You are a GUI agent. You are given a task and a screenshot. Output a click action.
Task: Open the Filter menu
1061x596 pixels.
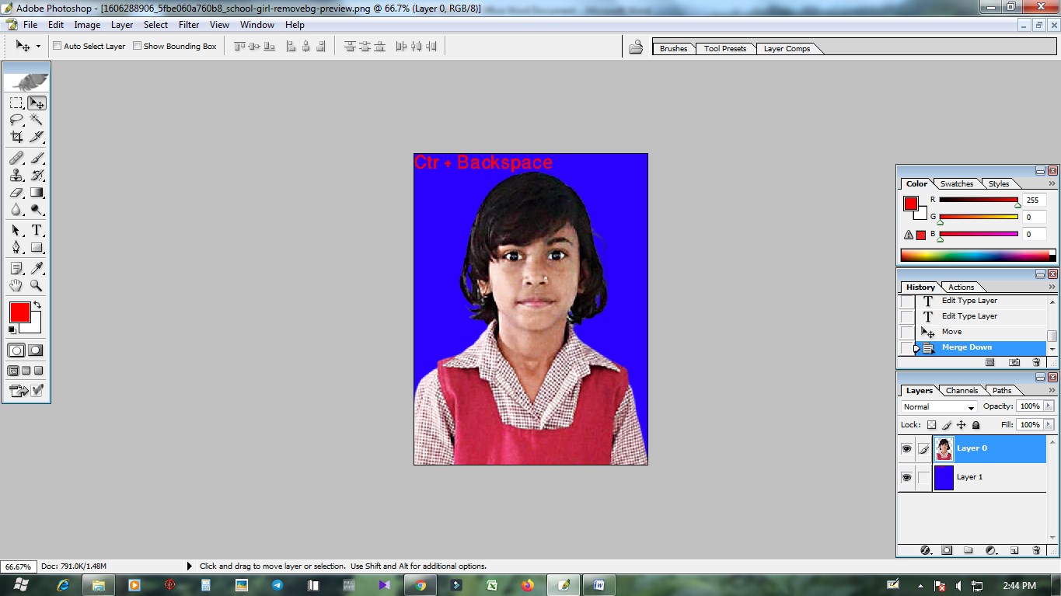[189, 25]
